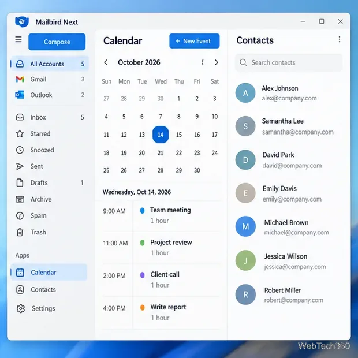Viewport: 358px width, 358px height.
Task: Click the Search contacts field
Action: [x=289, y=62]
